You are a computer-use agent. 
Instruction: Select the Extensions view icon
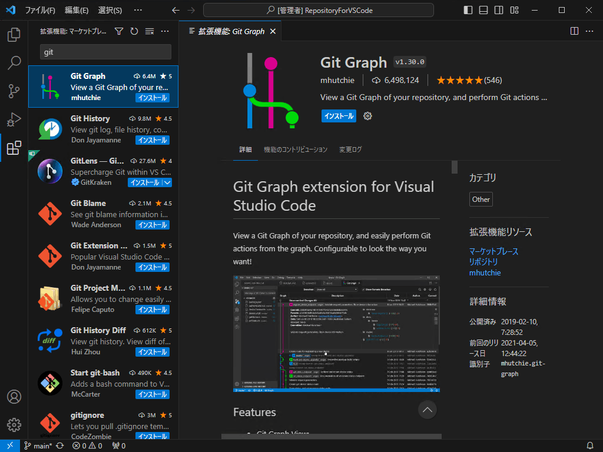(x=14, y=148)
